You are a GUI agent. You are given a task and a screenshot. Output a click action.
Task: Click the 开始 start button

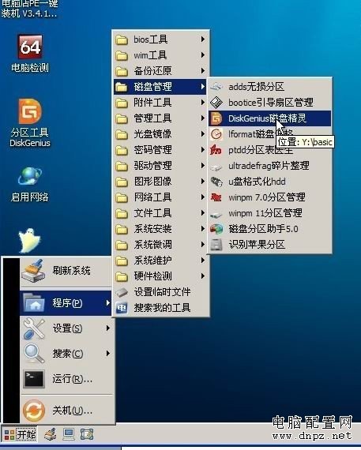(x=20, y=434)
